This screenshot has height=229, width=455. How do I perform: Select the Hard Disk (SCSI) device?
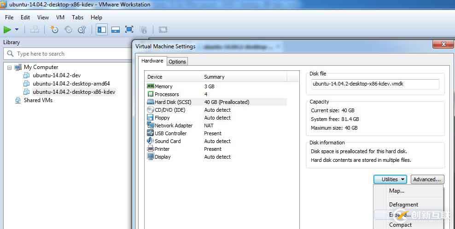pyautogui.click(x=216, y=102)
